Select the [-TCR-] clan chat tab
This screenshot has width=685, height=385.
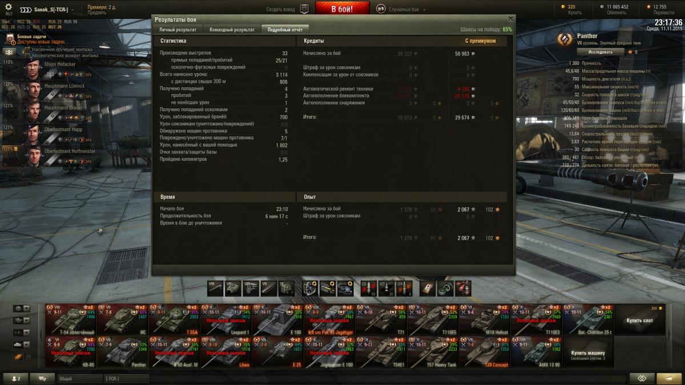pos(127,378)
